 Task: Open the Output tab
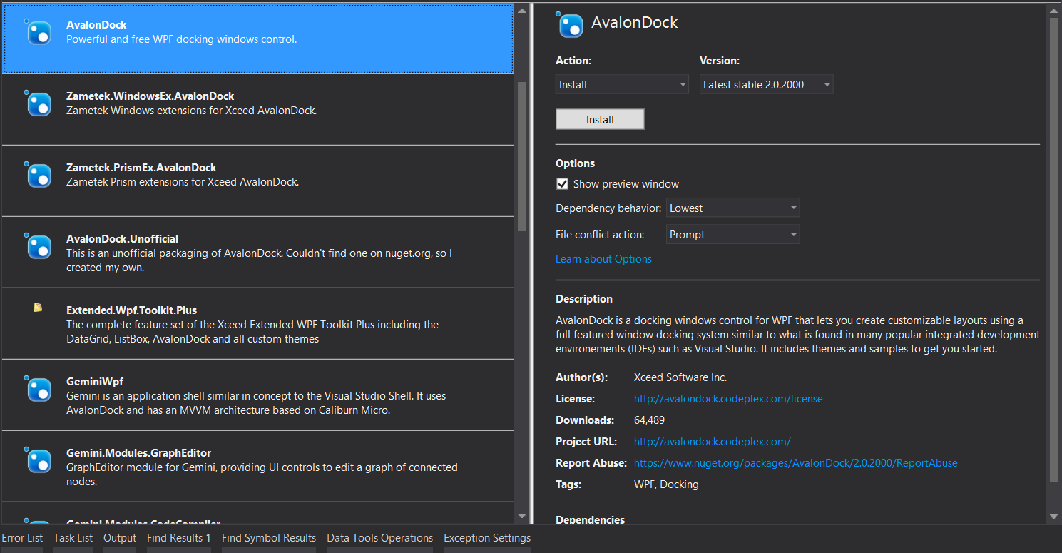point(120,538)
